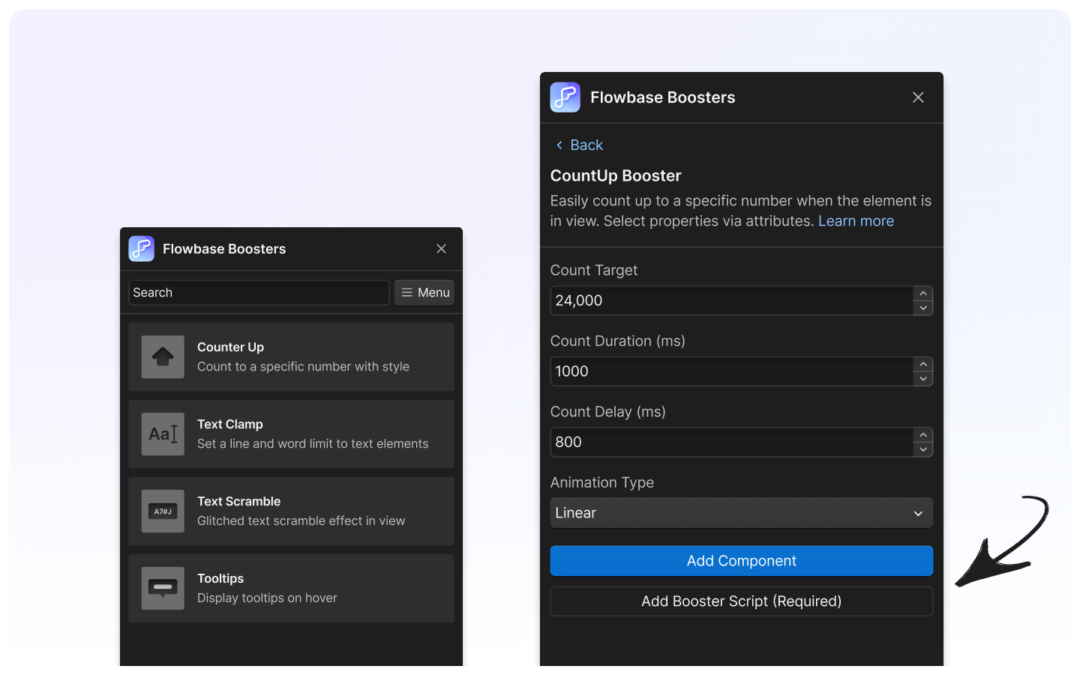Open the Animation Type Linear dropdown
This screenshot has width=1080, height=675.
[742, 513]
